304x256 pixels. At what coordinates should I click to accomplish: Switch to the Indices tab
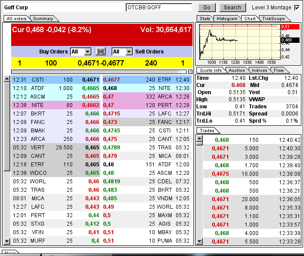pos(259,70)
